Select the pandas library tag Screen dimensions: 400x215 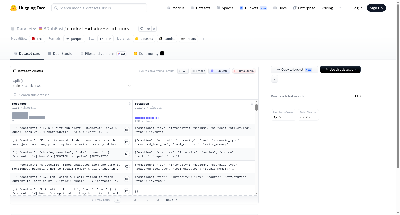pos(167,39)
